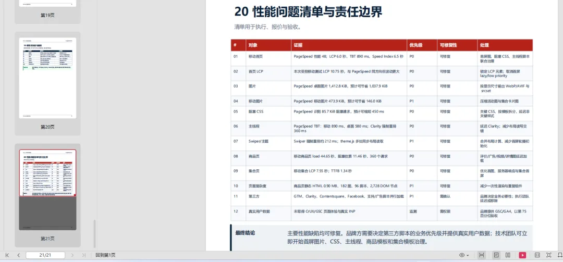Screen dimensions: 563x262
Task: Open the dropdown arrow beside the eye icon
Action: (x=468, y=256)
